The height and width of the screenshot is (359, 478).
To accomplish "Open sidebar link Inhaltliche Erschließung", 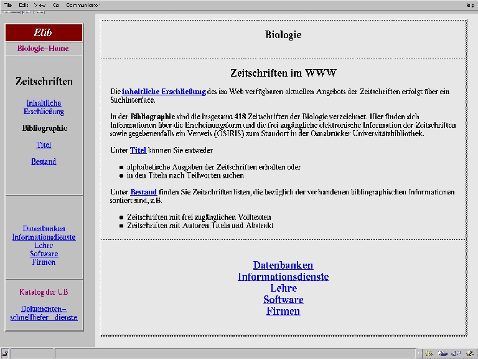I will (x=44, y=107).
